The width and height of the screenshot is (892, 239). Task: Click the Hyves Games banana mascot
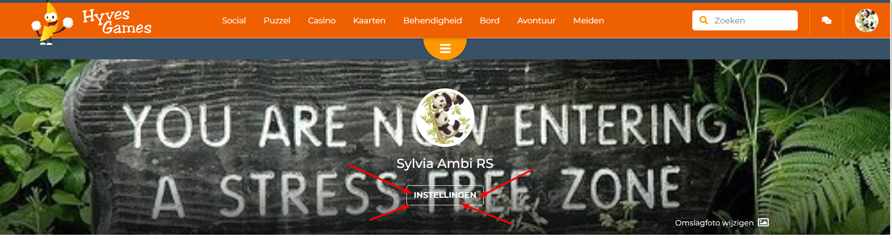point(50,23)
